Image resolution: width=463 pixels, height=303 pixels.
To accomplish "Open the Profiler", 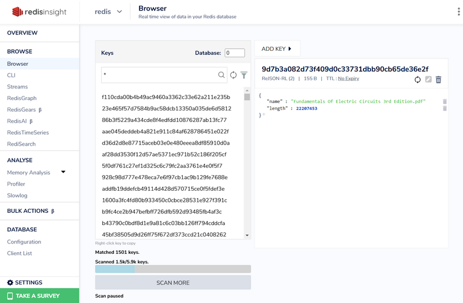I will point(16,184).
